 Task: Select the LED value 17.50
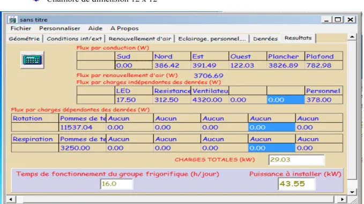133,100
